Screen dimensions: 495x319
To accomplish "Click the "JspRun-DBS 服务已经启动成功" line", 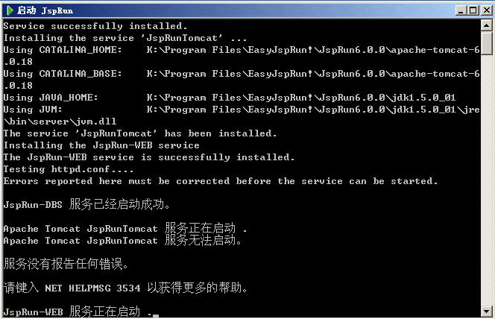I will (87, 204).
